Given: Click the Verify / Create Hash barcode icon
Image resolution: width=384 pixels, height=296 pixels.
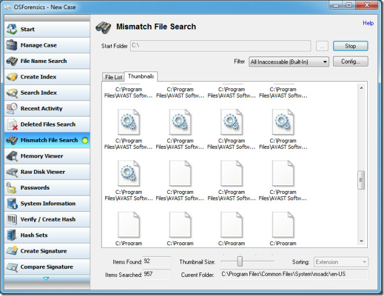Looking at the screenshot, I should tap(12, 219).
